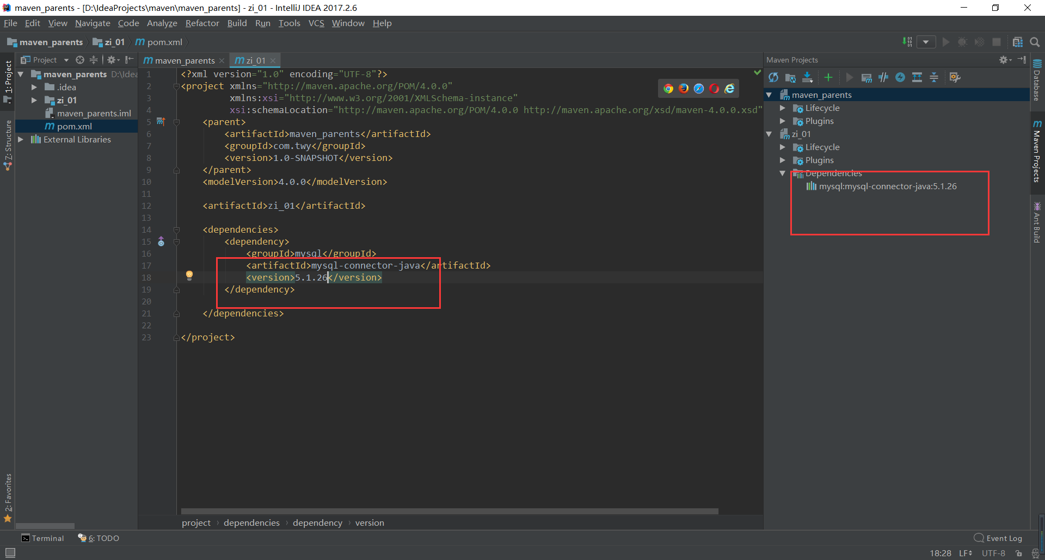
Task: Toggle the Project tool window tab
Action: 8,82
